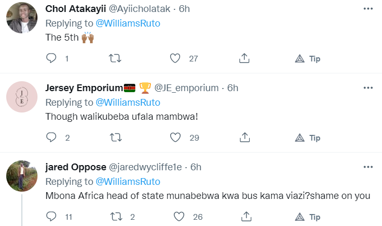The width and height of the screenshot is (382, 226).
Task: Open more options for Chol Atakayii's tweet
Action: (x=368, y=9)
